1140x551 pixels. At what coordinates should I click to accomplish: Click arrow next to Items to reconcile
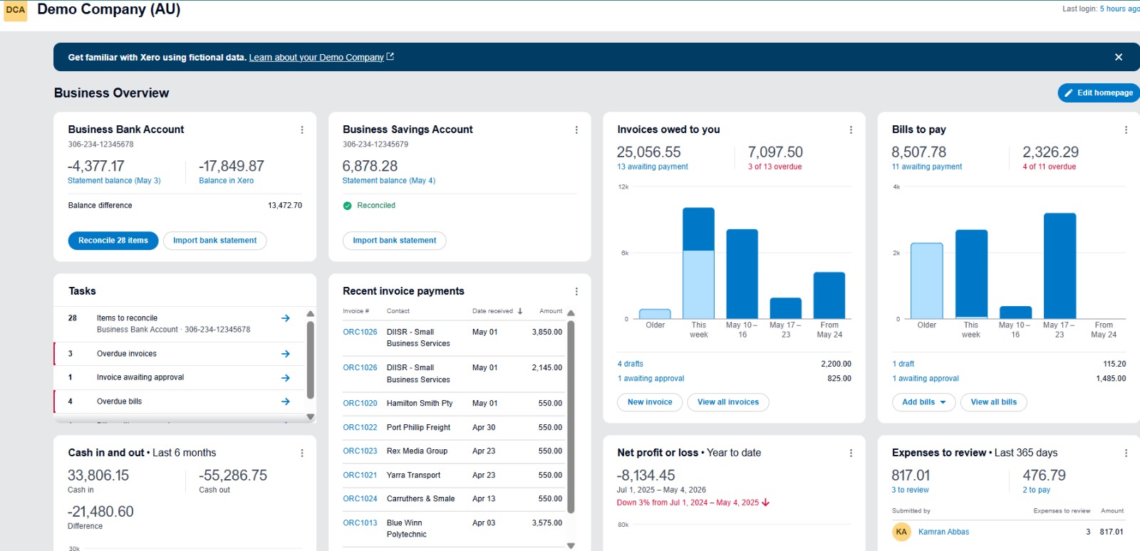(x=286, y=318)
